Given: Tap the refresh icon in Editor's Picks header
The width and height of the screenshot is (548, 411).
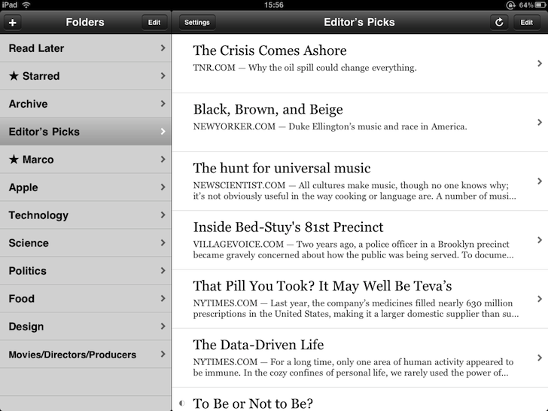Looking at the screenshot, I should point(499,23).
